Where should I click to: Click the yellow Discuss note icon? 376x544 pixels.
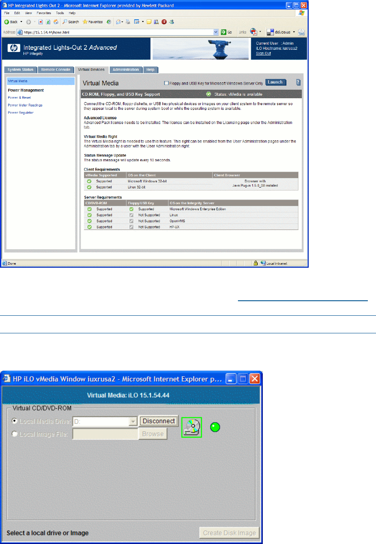tap(149, 21)
